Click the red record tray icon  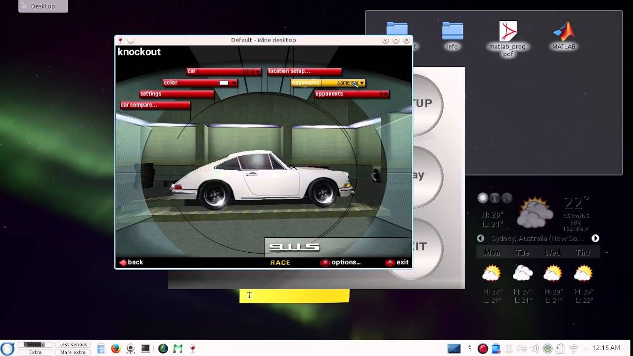[x=483, y=349]
